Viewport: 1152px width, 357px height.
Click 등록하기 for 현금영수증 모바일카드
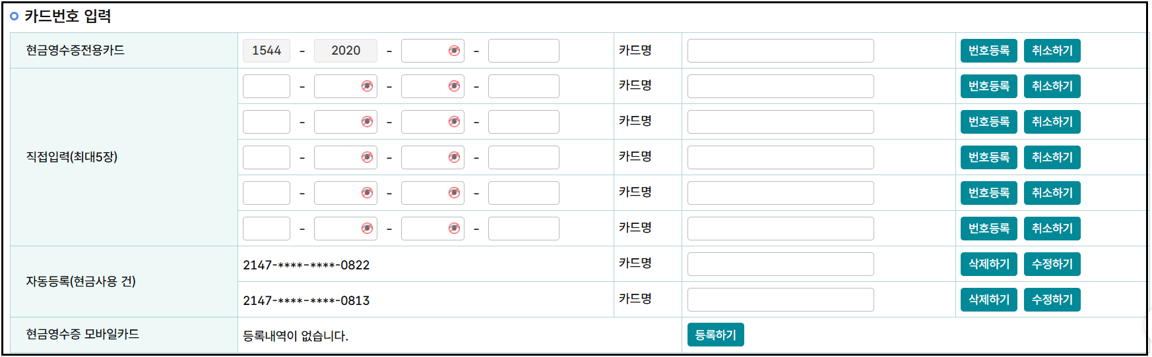point(715,335)
